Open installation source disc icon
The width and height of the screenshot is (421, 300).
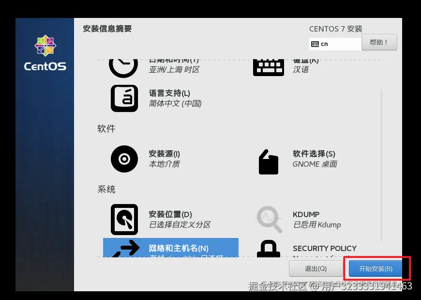[124, 159]
